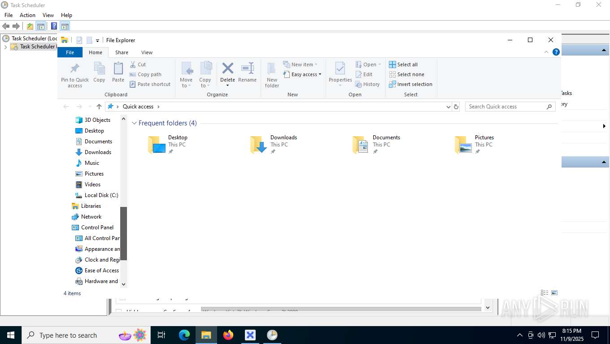The image size is (610, 344).
Task: Click the blue File Explorer help icon
Action: [x=556, y=52]
